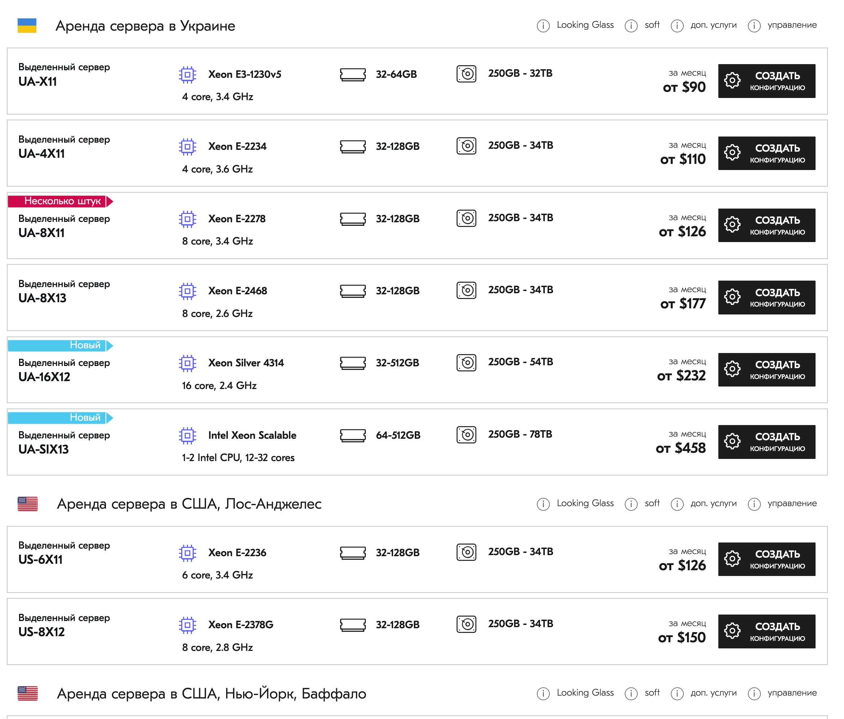The image size is (844, 719).
Task: Click the gear icon in the UA-8X13 create button
Action: coord(732,297)
